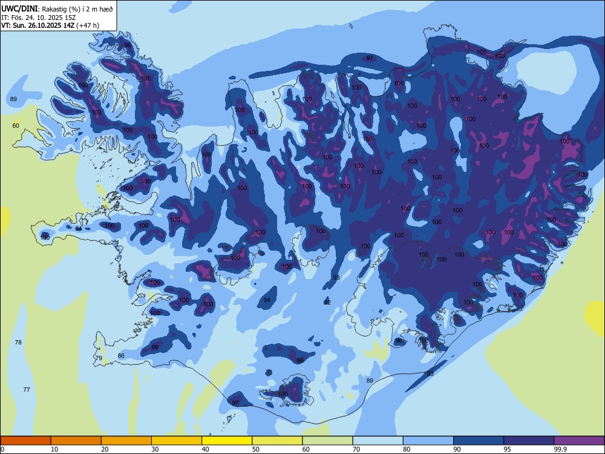Click the '10' legend tick label
Viewport: 605px width, 454px height.
[x=54, y=449]
